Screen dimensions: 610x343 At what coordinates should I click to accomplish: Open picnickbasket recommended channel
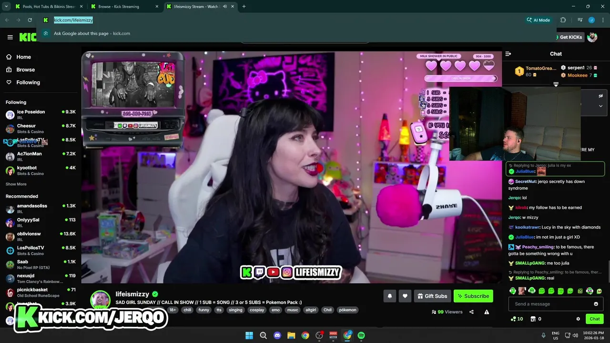pyautogui.click(x=41, y=293)
